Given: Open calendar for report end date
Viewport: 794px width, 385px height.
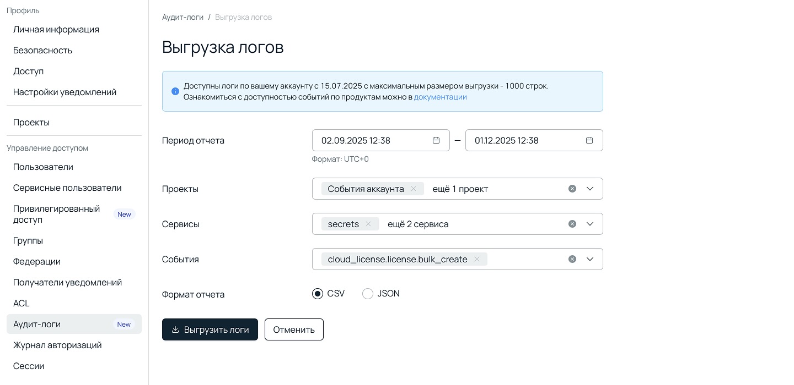Looking at the screenshot, I should 589,140.
